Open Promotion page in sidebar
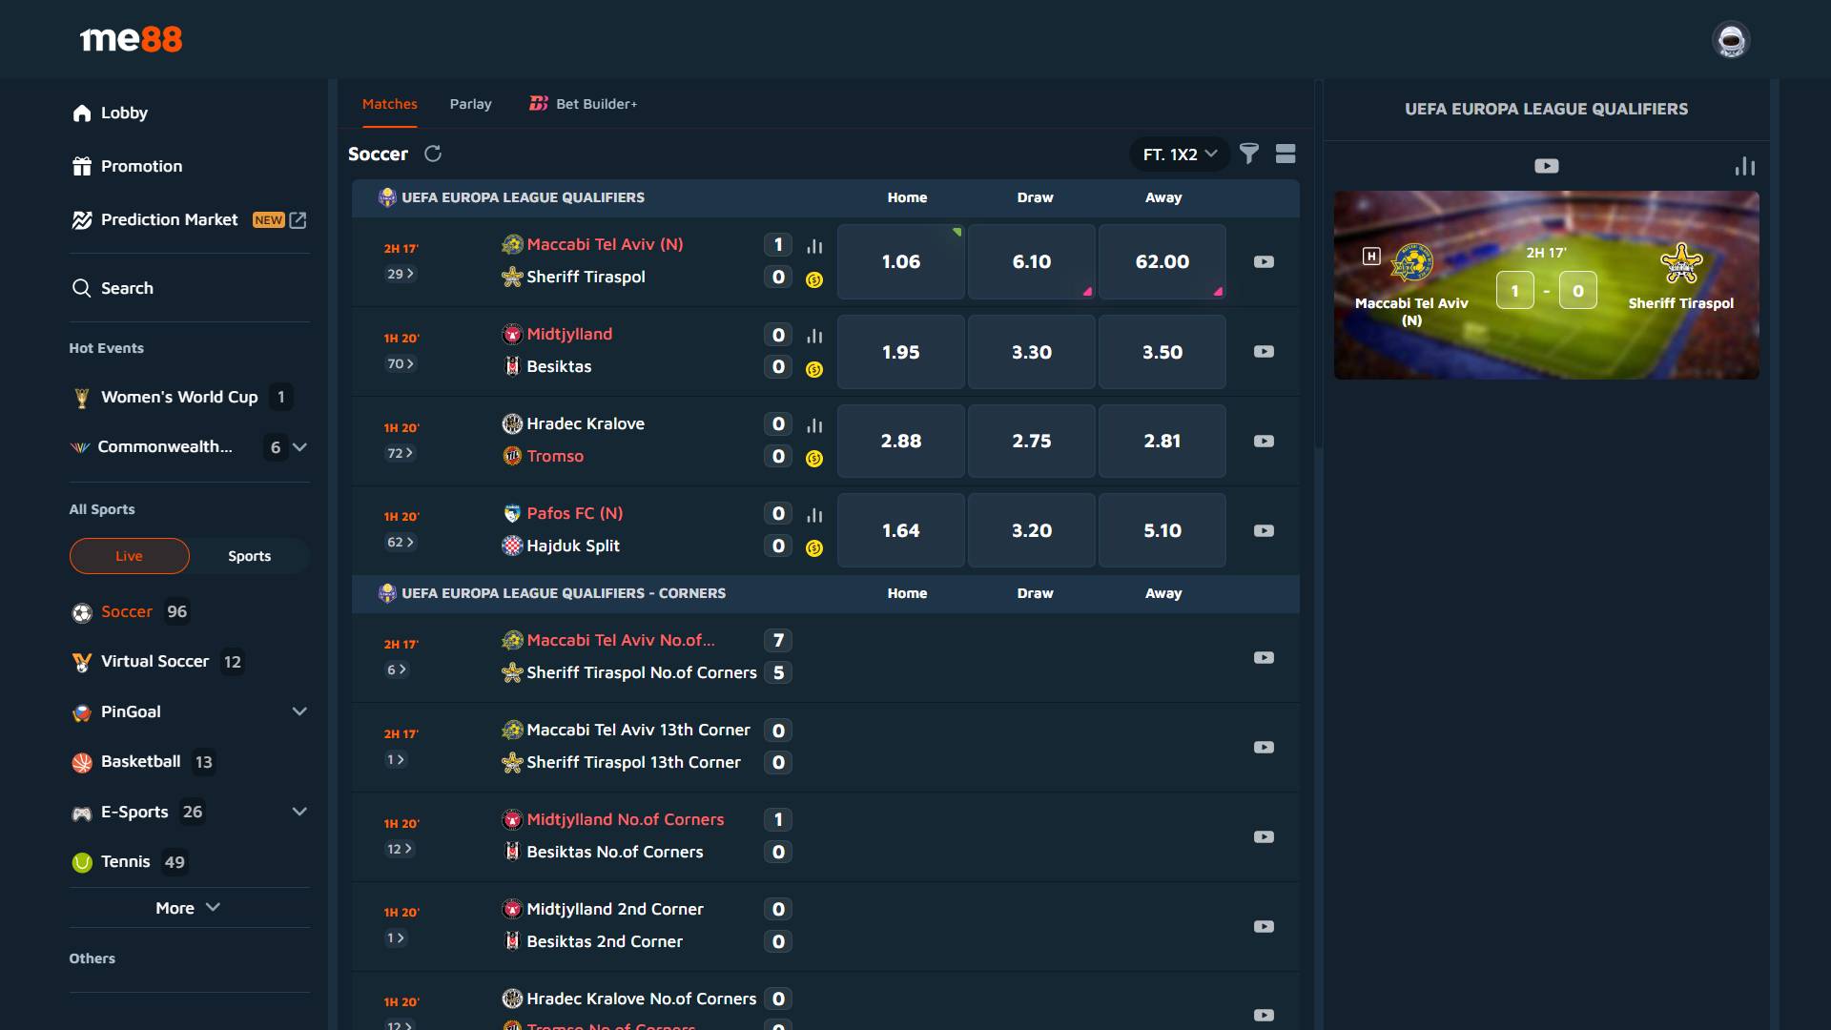Viewport: 1831px width, 1030px height. coord(128,166)
